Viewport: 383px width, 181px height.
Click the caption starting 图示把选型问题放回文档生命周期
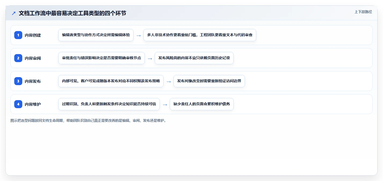[88, 120]
